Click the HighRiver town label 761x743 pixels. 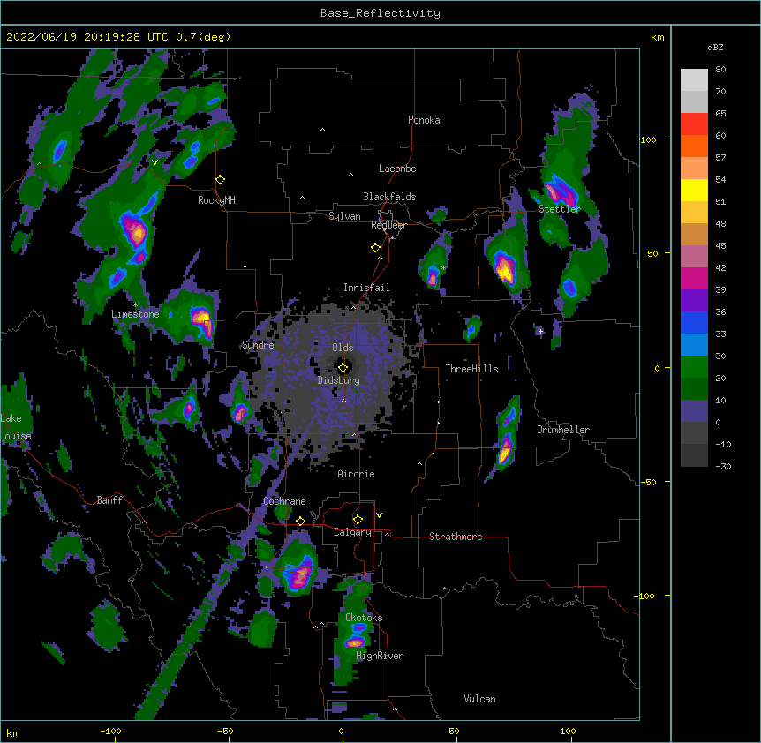380,656
